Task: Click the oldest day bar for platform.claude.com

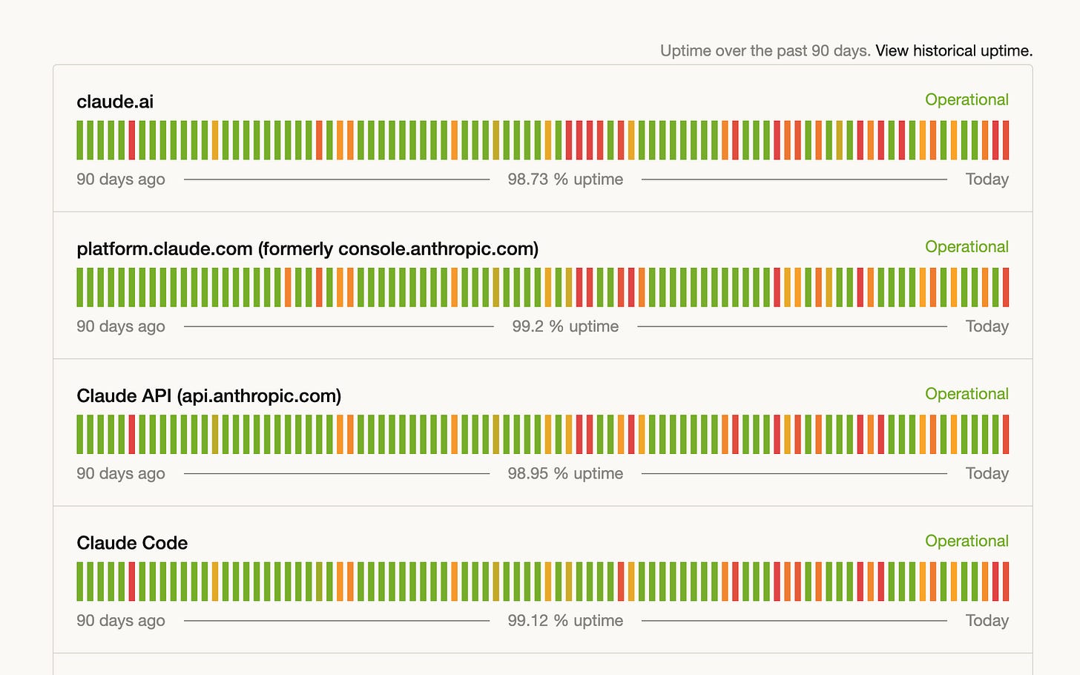Action: pos(80,287)
